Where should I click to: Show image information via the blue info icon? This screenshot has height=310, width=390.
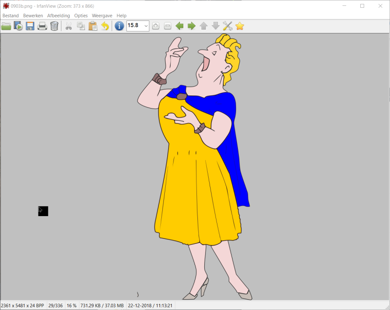119,26
